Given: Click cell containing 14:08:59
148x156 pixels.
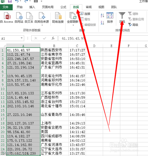Looking at the screenshot, I should click(77, 136).
